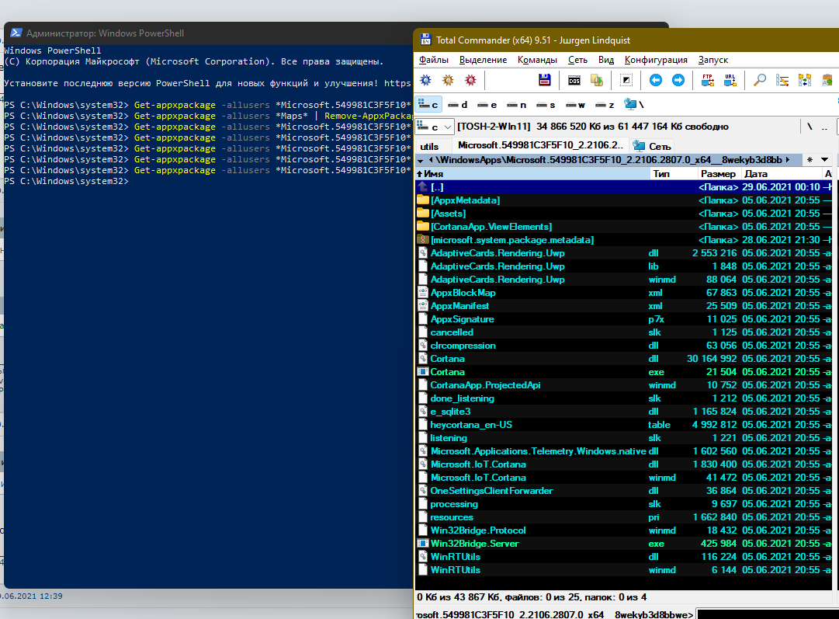Open the Выделение menu

coord(484,60)
